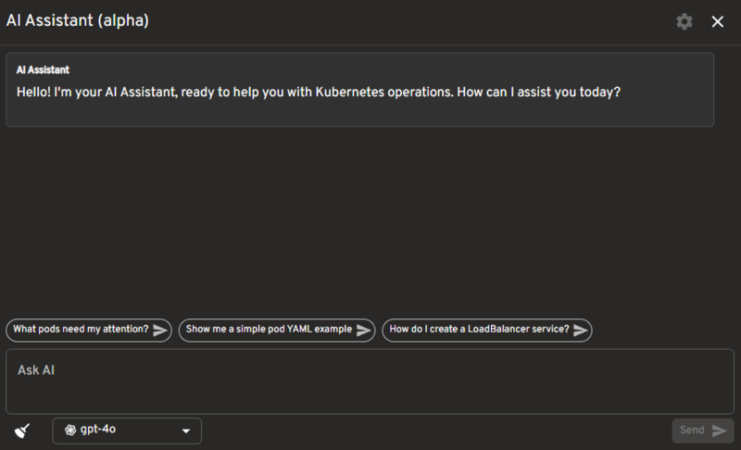Select 'What pods need my attention?' suggestion
The image size is (741, 450).
pos(88,330)
